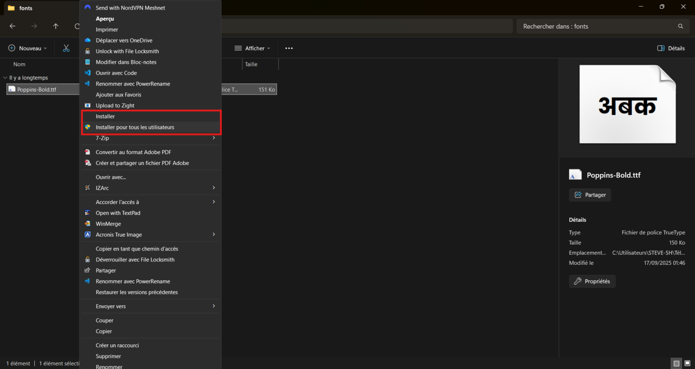Choose Restaurer les versions précédentes

(150, 292)
